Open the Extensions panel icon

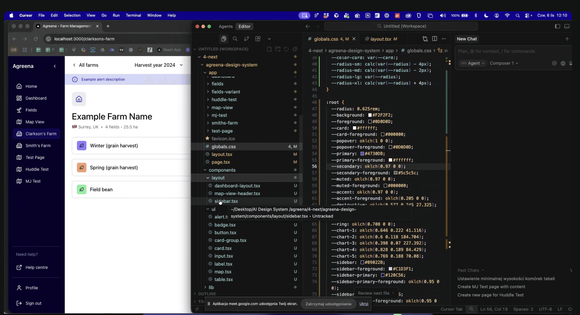(258, 39)
